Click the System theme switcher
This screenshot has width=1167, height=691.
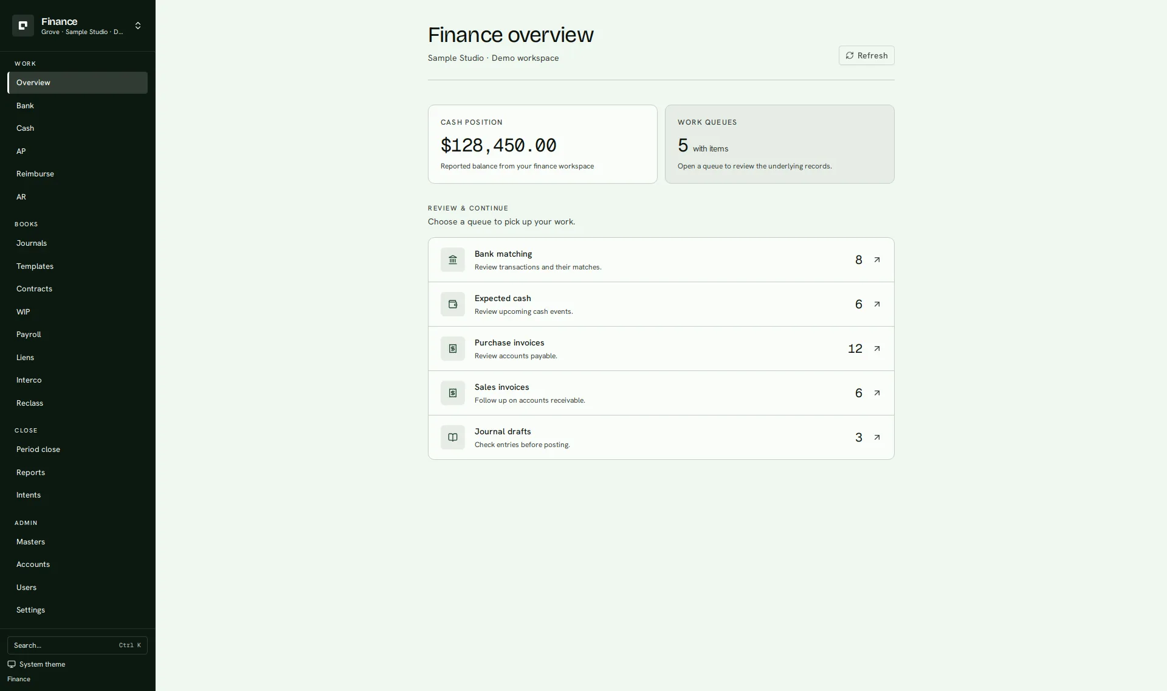click(x=36, y=664)
